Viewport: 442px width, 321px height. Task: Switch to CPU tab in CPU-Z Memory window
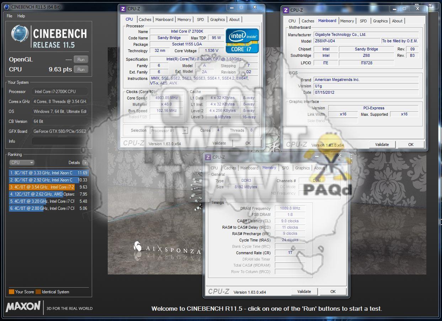click(x=214, y=168)
